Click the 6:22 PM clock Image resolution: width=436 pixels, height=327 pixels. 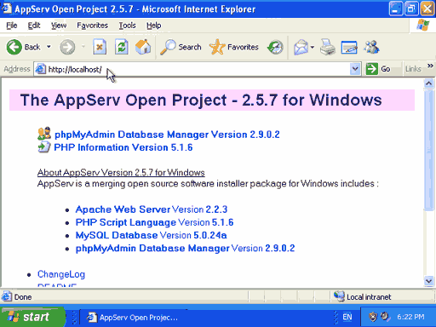pyautogui.click(x=410, y=317)
